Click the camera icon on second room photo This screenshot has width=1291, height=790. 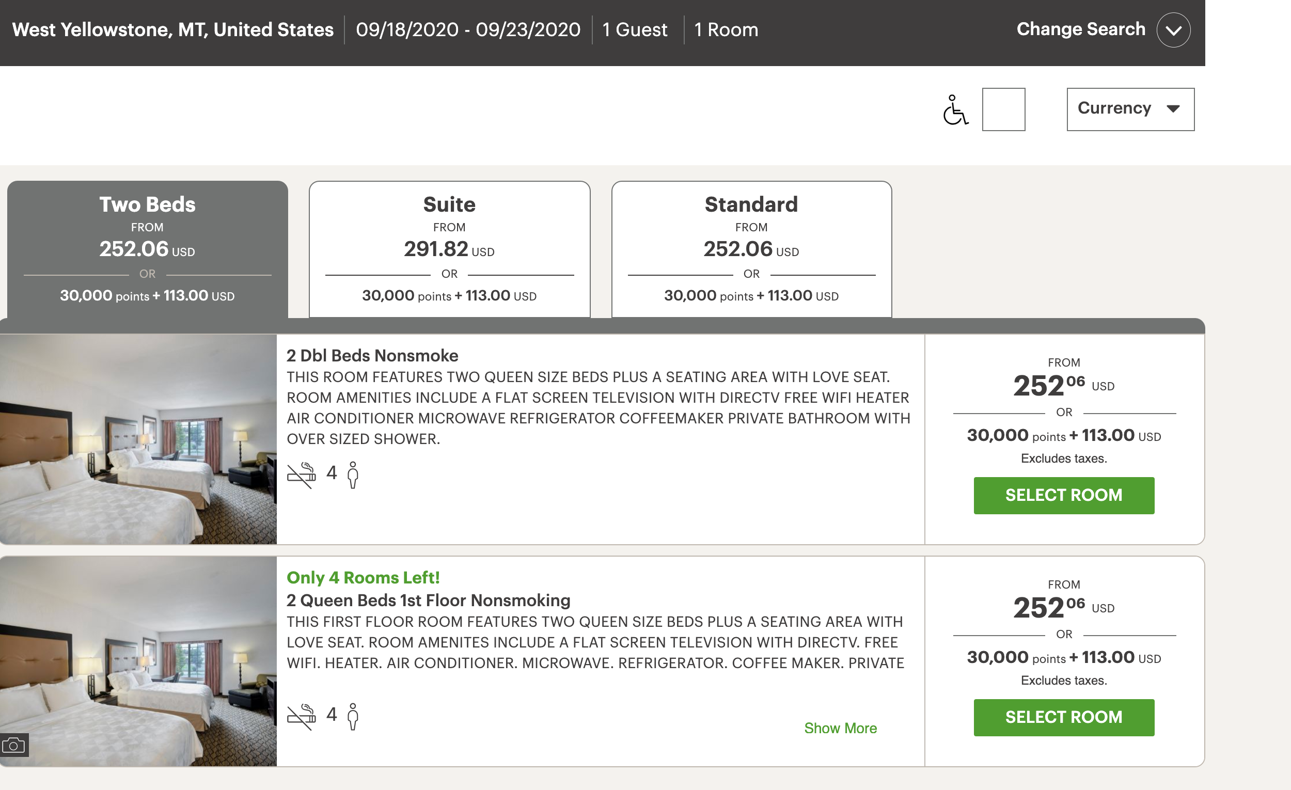pyautogui.click(x=14, y=745)
